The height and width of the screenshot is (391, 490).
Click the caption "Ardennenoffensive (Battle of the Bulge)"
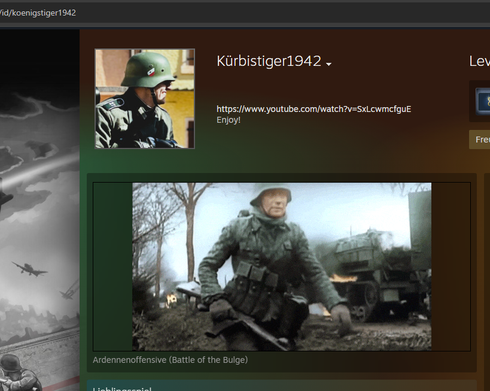pos(170,360)
